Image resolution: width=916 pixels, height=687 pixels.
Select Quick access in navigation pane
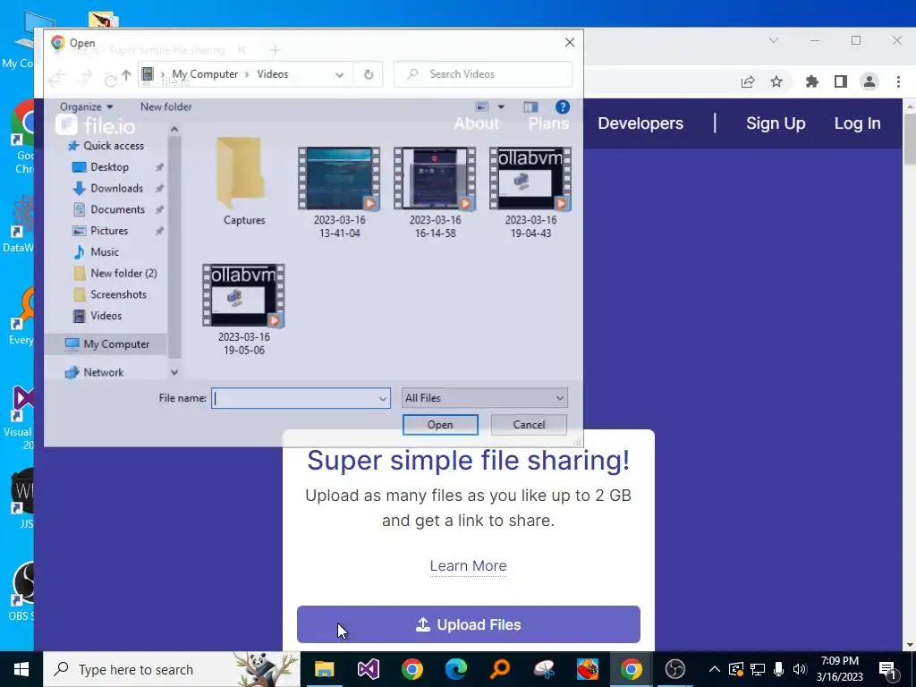click(x=106, y=146)
